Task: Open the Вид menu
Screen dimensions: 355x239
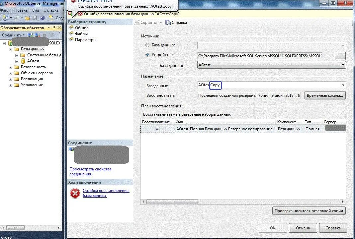Action: [x=36, y=10]
